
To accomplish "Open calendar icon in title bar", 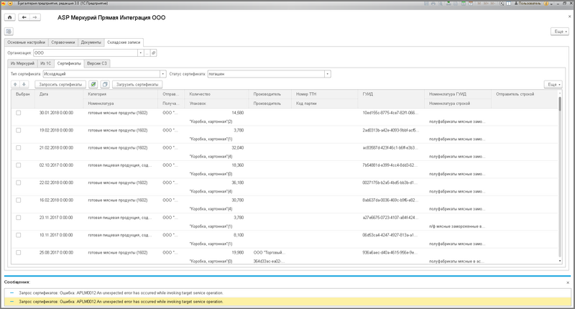I will pos(471,4).
